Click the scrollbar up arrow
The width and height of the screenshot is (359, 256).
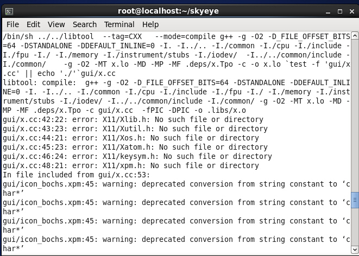355,36
